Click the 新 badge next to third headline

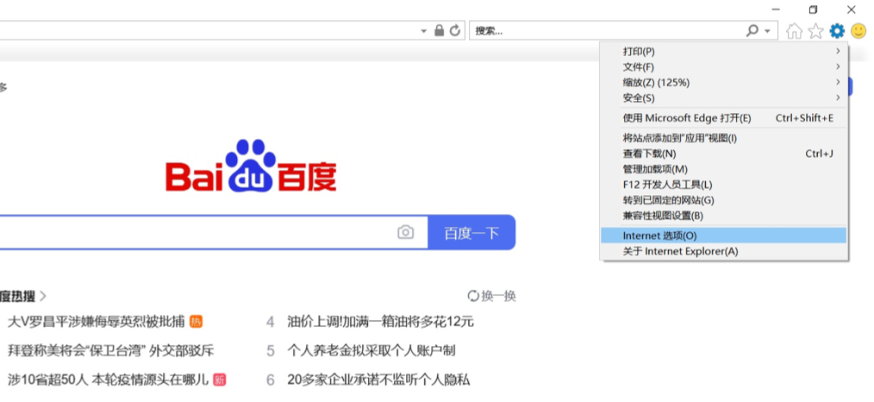tap(220, 380)
